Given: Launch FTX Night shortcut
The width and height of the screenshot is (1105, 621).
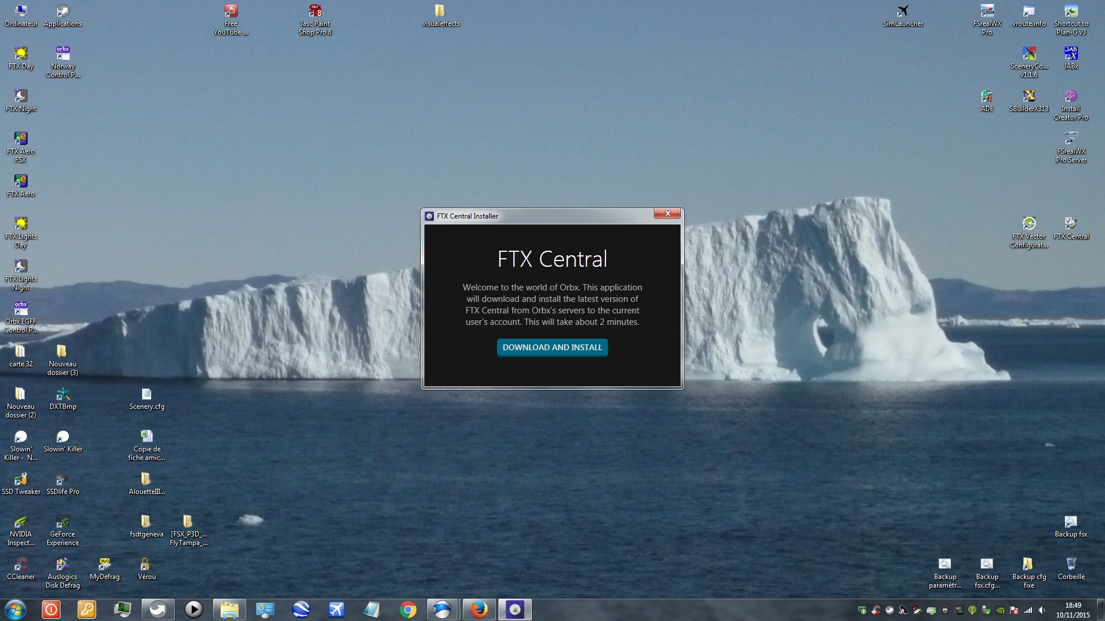Looking at the screenshot, I should [21, 101].
